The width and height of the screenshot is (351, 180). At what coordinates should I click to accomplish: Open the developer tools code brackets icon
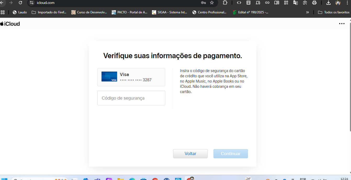point(239,3)
